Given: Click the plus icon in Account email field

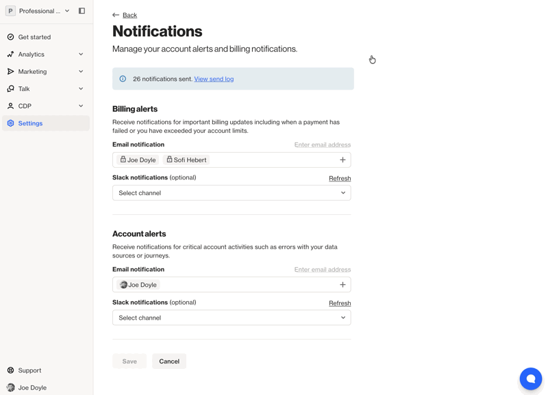Looking at the screenshot, I should pyautogui.click(x=342, y=285).
